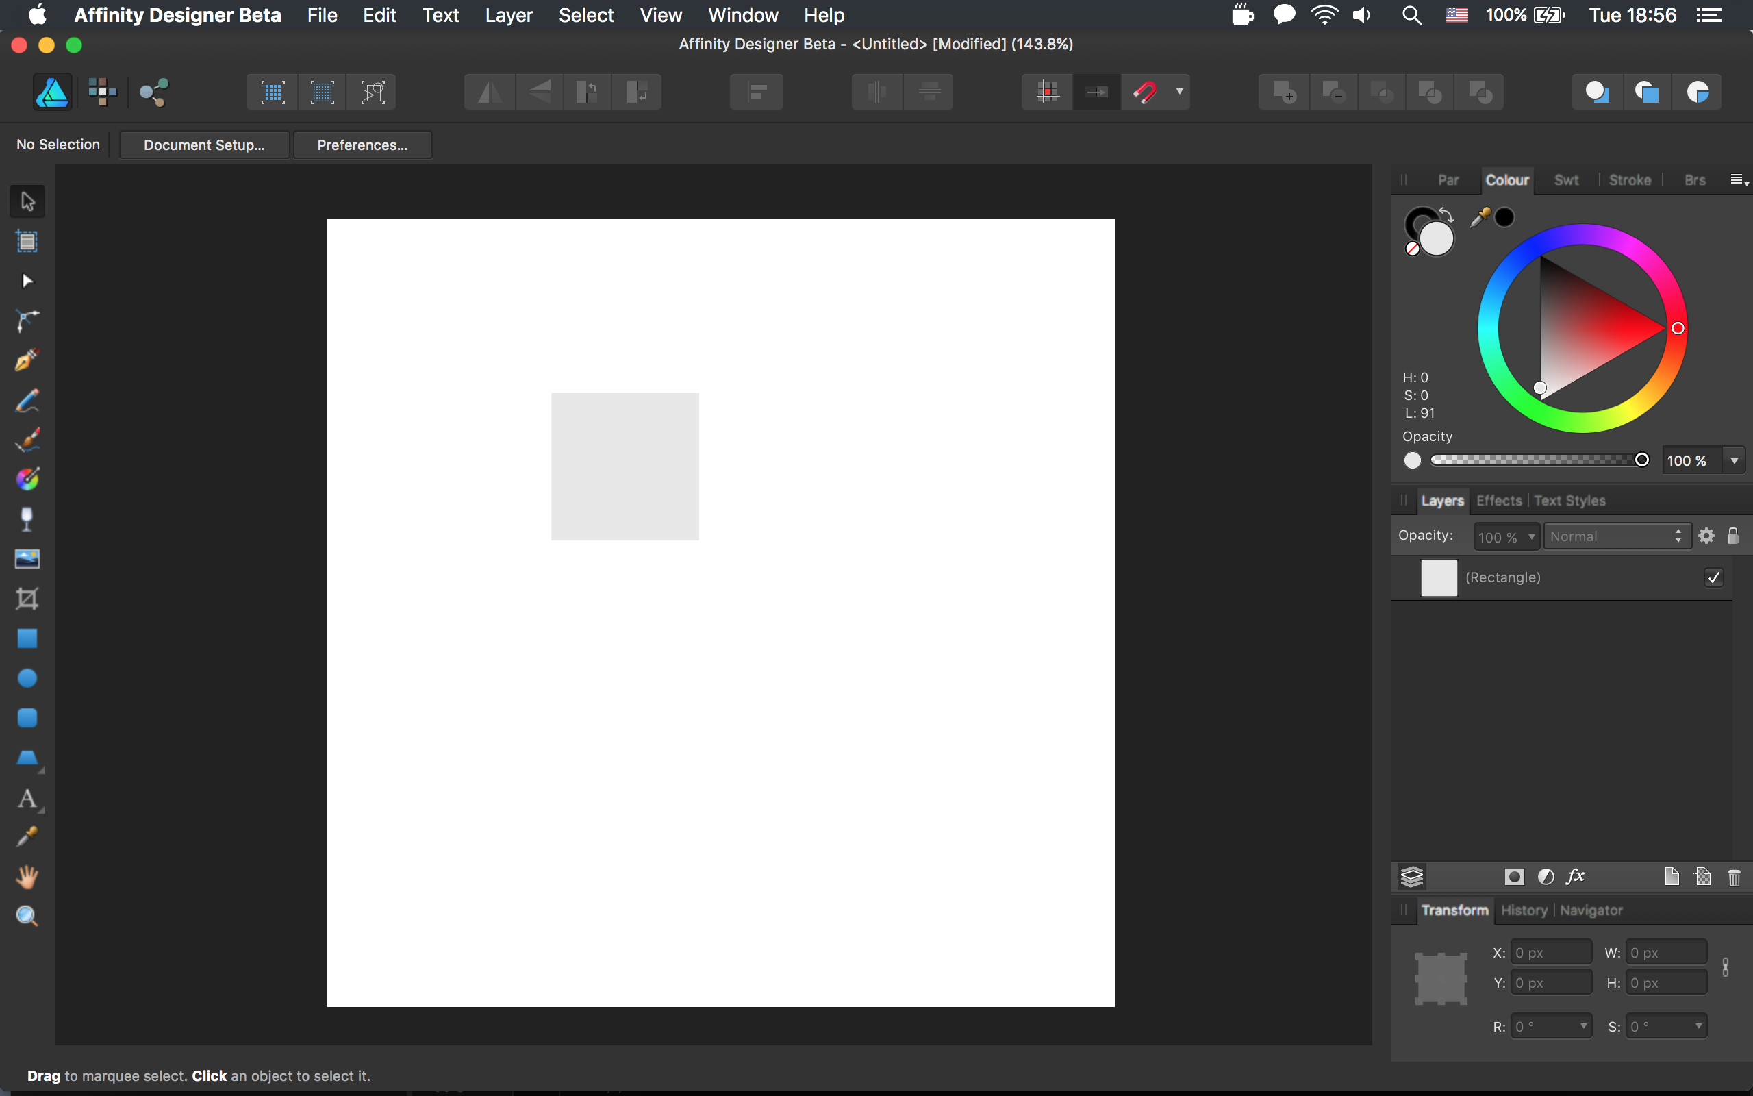
Task: Click the X position input field
Action: pyautogui.click(x=1551, y=952)
